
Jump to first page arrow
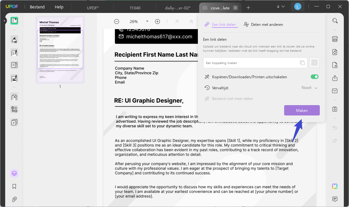click(177, 22)
